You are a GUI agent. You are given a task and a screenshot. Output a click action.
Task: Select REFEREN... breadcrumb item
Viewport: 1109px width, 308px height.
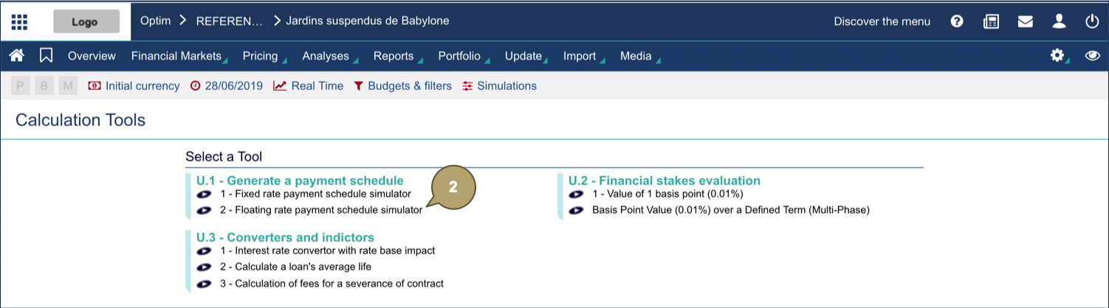pos(229,21)
